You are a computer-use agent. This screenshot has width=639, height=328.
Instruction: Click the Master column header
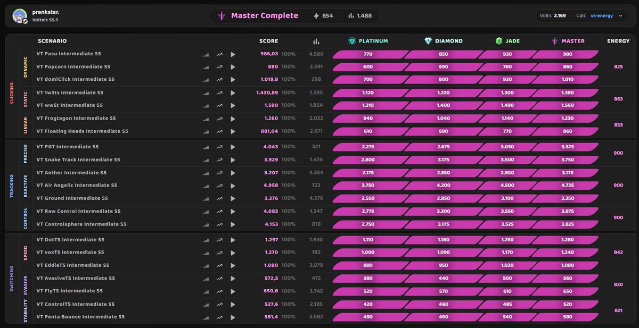coord(568,41)
